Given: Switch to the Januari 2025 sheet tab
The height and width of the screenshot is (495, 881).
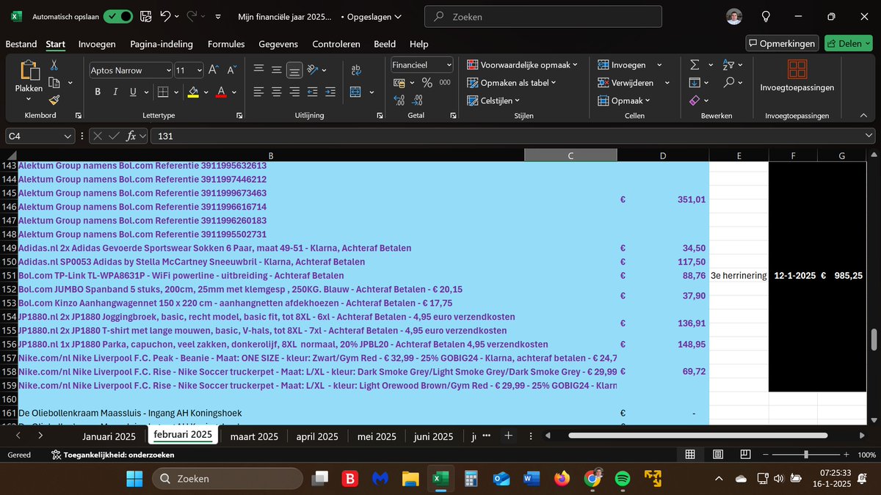Looking at the screenshot, I should [109, 436].
